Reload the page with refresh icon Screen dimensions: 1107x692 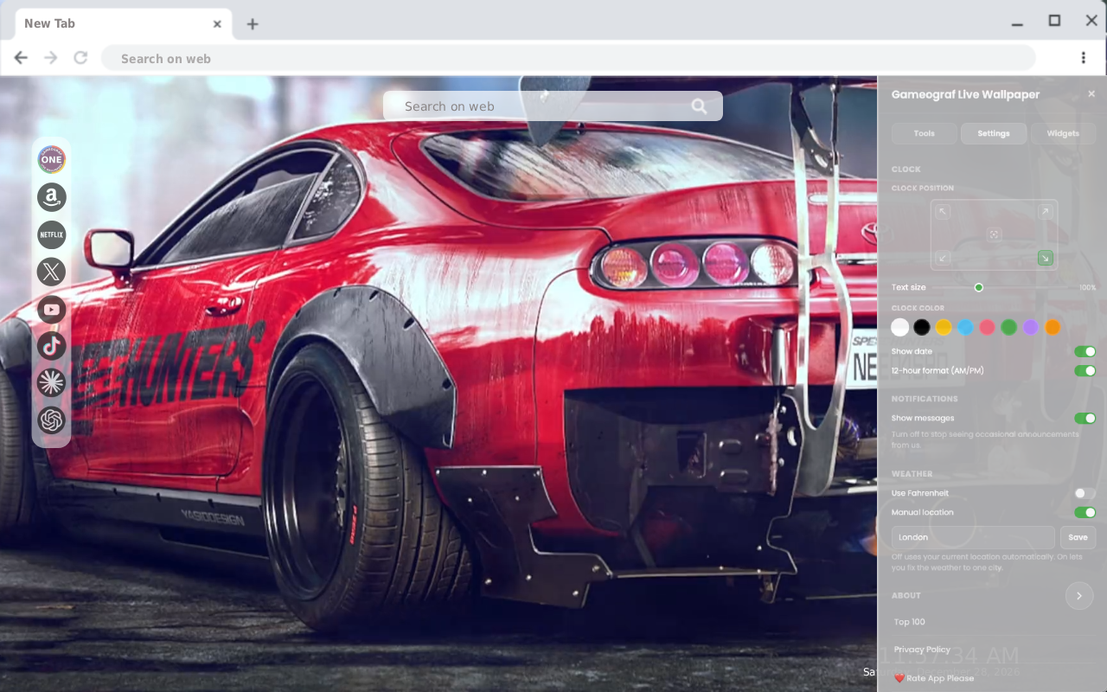pyautogui.click(x=80, y=58)
